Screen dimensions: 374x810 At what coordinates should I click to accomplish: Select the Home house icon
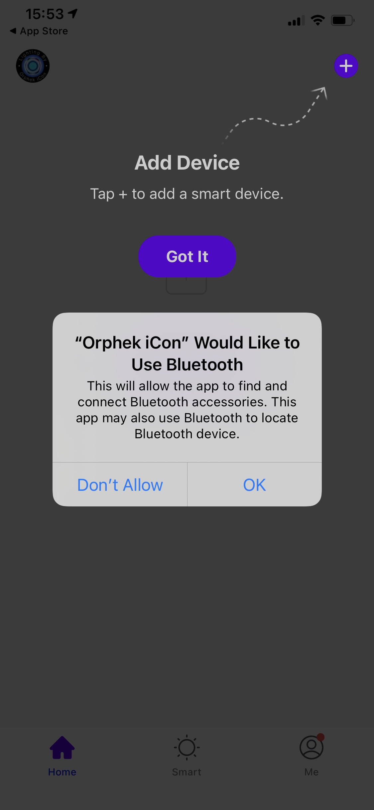pyautogui.click(x=62, y=747)
